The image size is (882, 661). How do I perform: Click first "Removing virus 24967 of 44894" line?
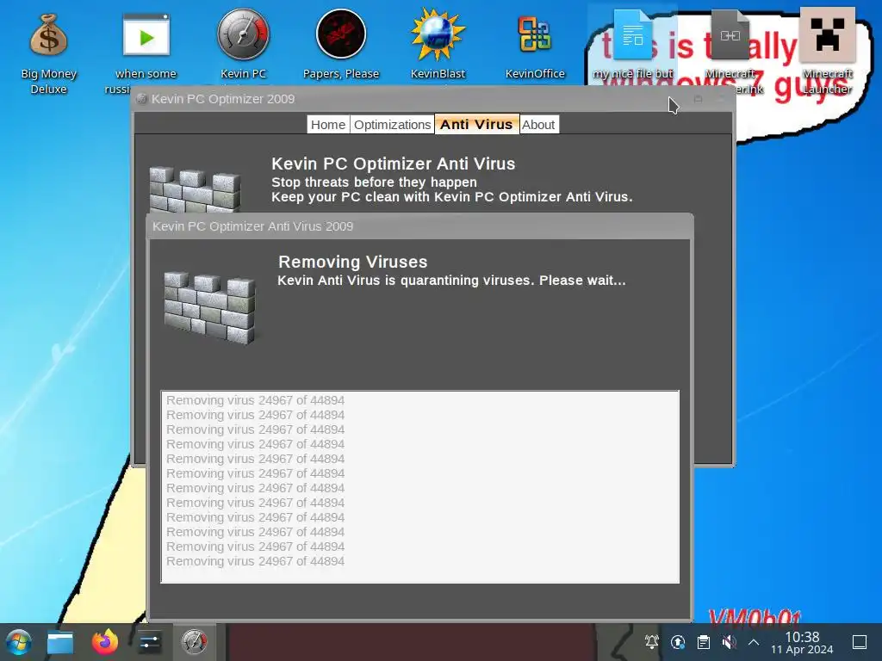tap(255, 400)
